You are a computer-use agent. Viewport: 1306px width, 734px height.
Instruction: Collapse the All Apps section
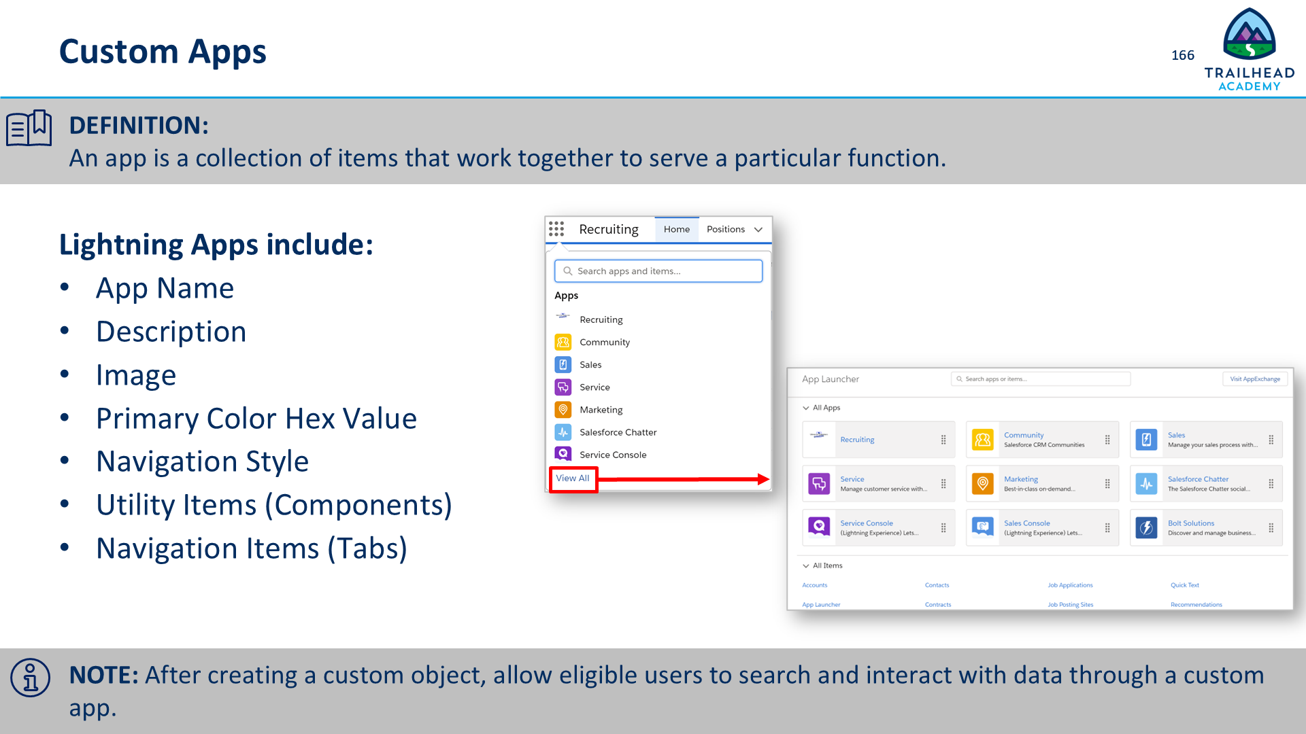(806, 408)
